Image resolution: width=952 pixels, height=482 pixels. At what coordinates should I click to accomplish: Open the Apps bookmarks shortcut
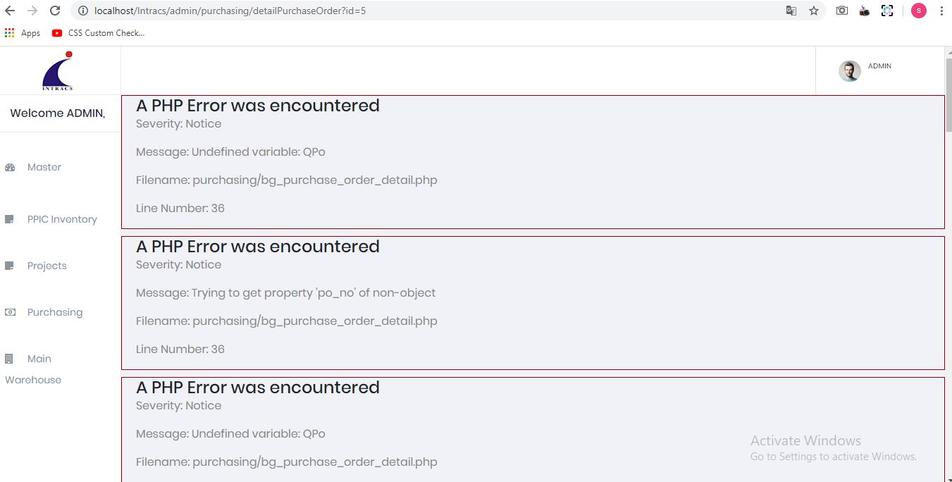[23, 33]
